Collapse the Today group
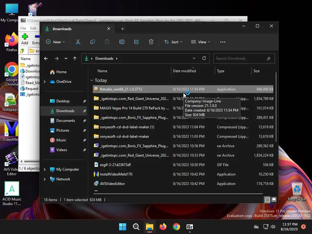Screen dimensions: 312x234 point(92,80)
